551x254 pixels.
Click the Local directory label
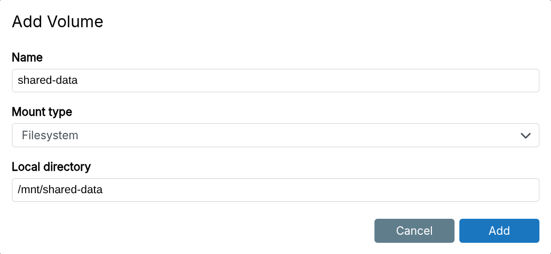[x=51, y=166]
